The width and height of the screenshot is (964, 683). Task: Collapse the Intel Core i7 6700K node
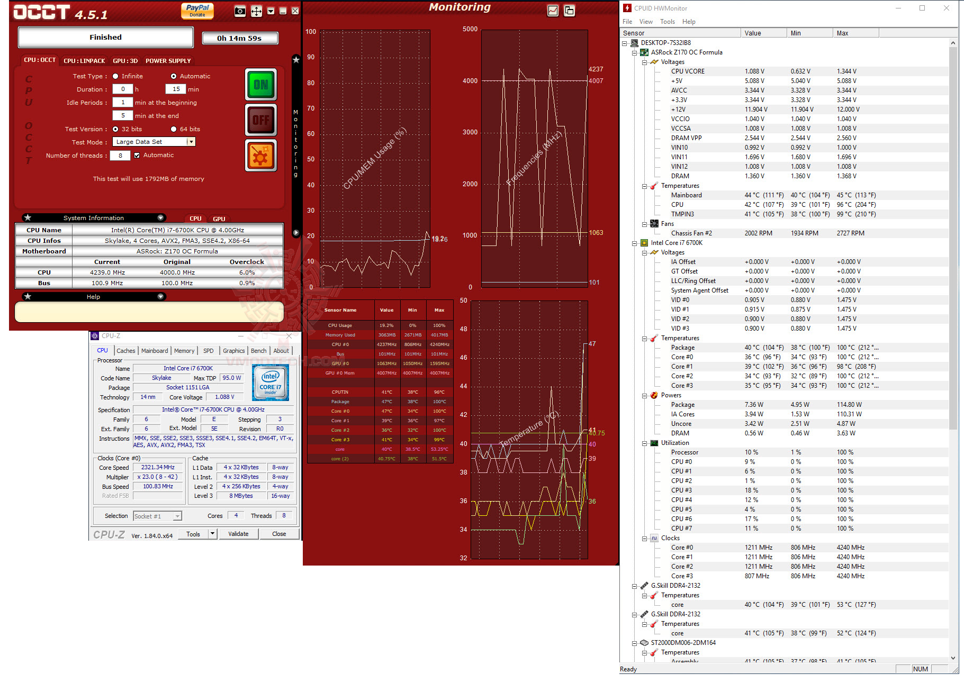(x=635, y=243)
